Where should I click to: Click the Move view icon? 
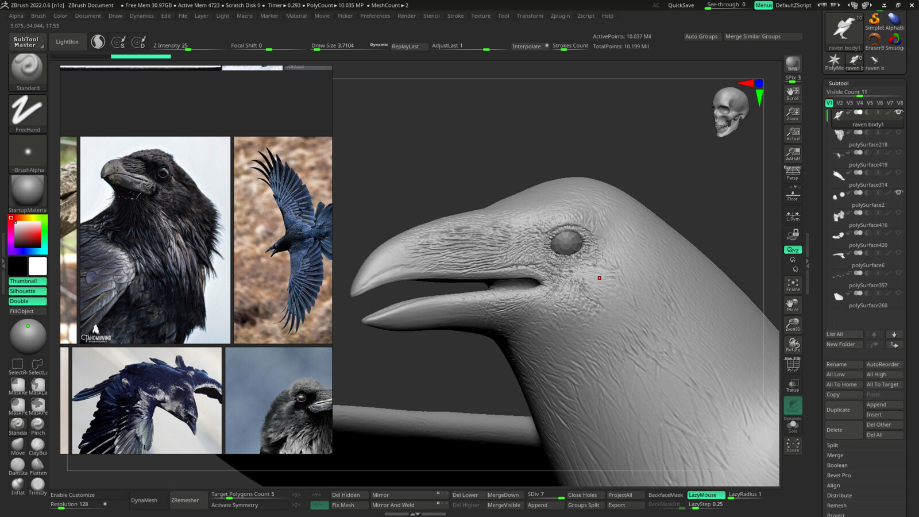click(x=793, y=305)
